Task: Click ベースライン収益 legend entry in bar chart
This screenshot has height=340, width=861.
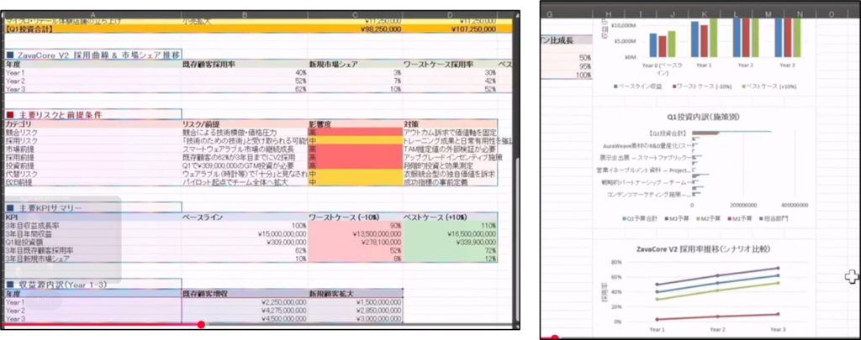Action: tap(646, 86)
